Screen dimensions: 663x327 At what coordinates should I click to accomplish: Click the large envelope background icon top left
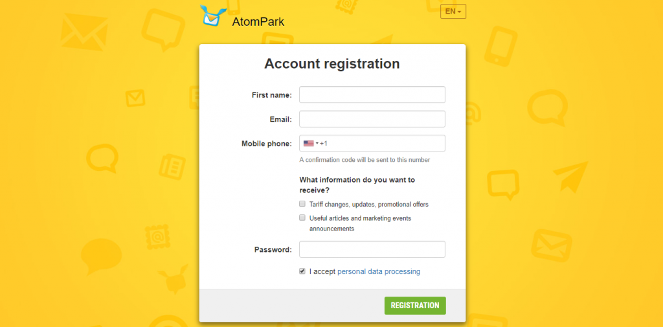pyautogui.click(x=84, y=32)
